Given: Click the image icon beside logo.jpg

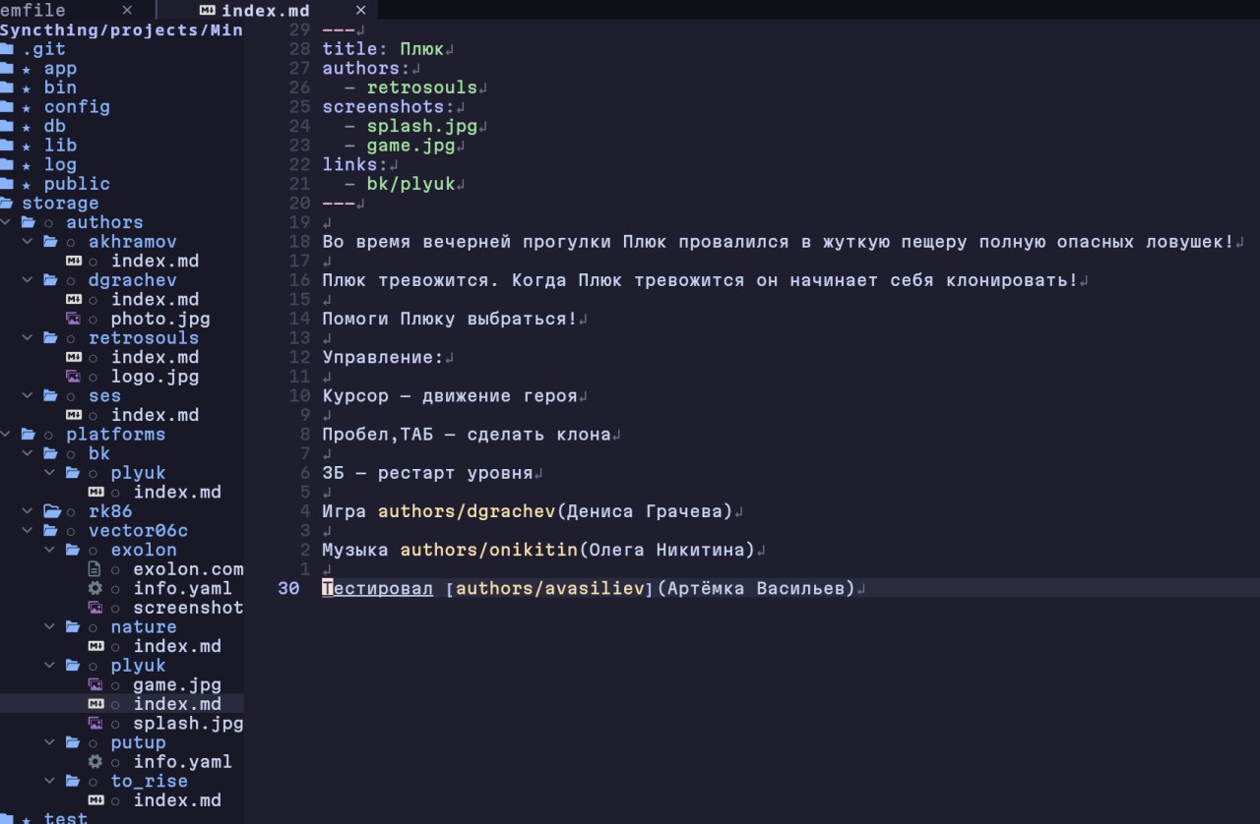Looking at the screenshot, I should click(x=73, y=377).
